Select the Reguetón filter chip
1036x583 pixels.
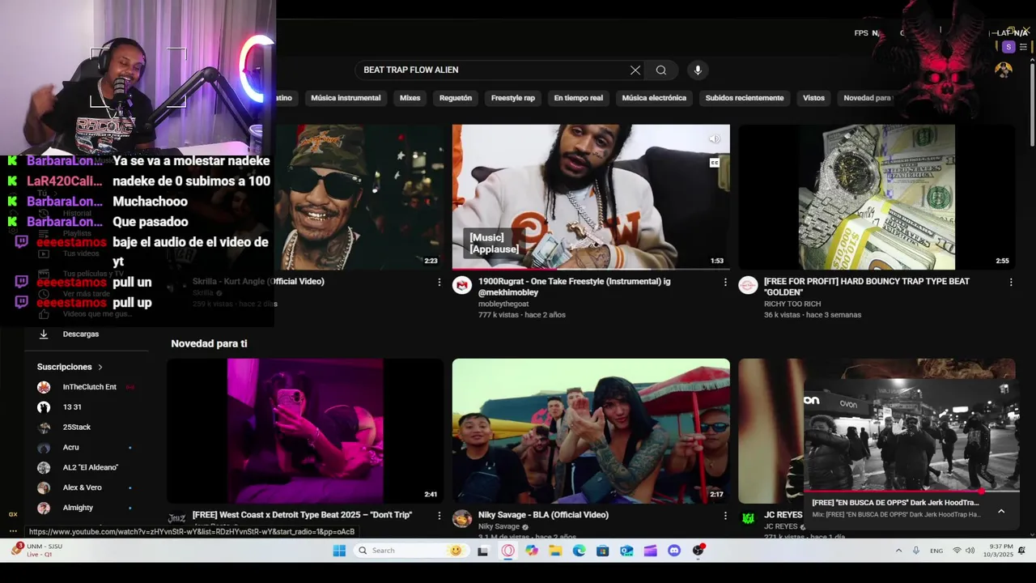click(x=456, y=98)
